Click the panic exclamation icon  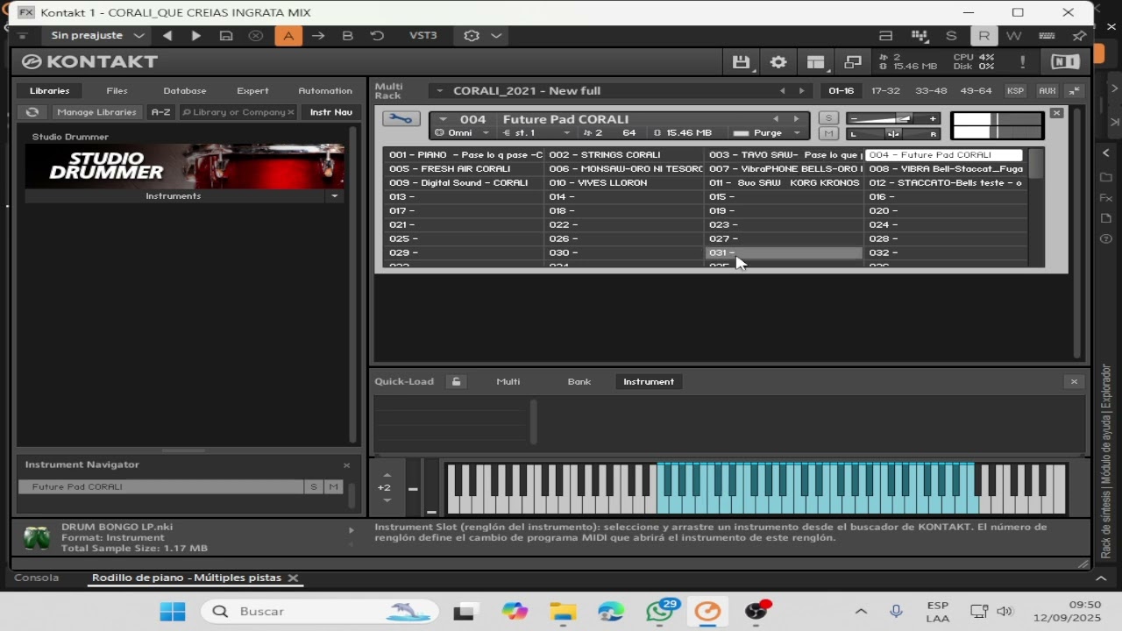tap(1022, 62)
